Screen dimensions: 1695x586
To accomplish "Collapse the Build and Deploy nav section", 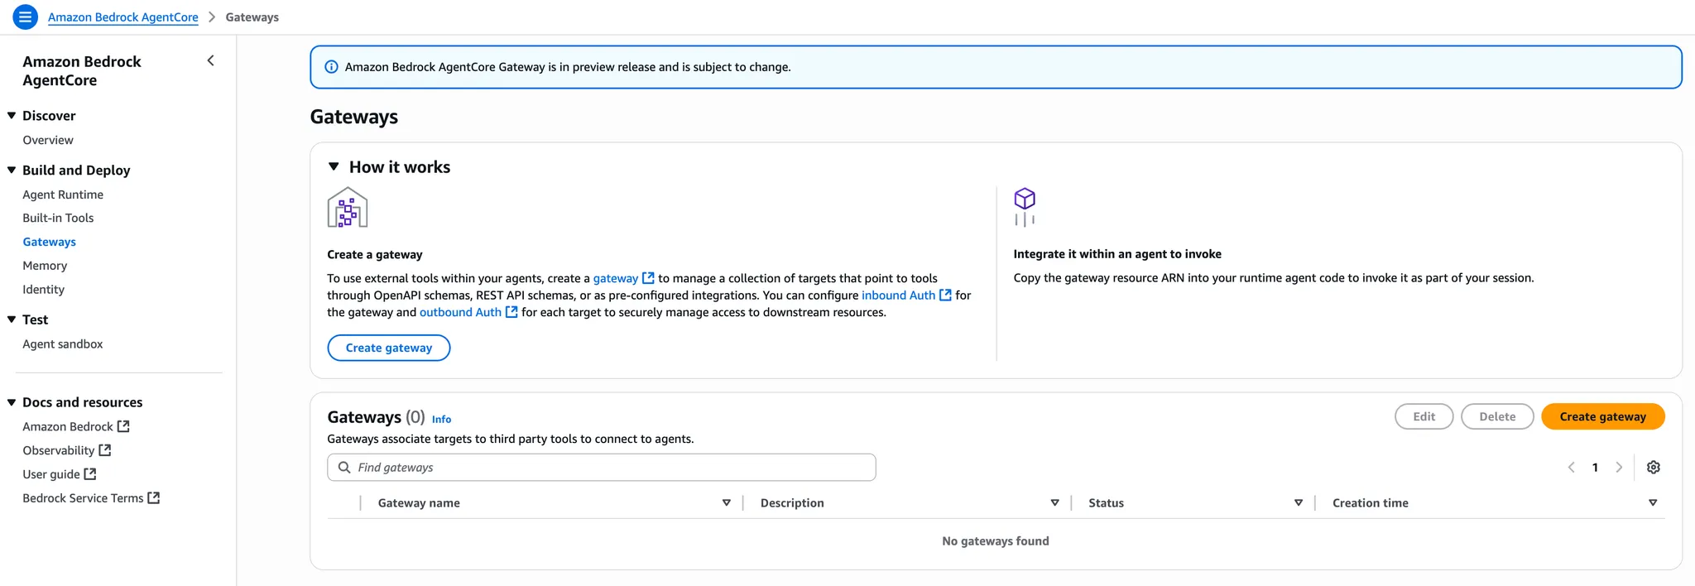I will tap(12, 171).
